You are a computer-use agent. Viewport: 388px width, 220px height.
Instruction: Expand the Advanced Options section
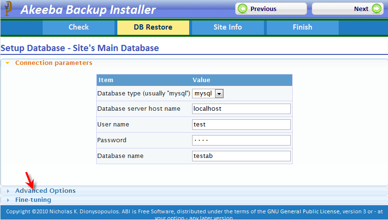tap(194, 191)
